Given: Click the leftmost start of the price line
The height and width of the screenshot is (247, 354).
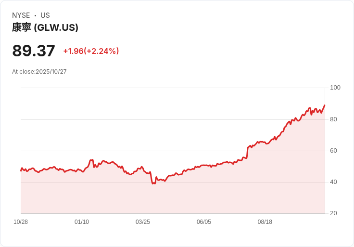Looking at the screenshot, I should [21, 170].
